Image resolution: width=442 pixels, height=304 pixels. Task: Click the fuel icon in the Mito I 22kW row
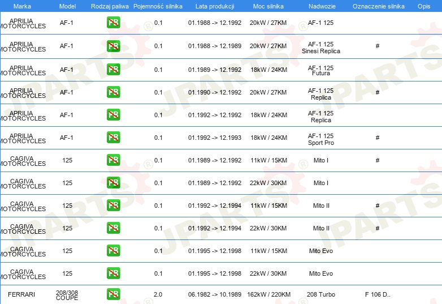(x=113, y=183)
